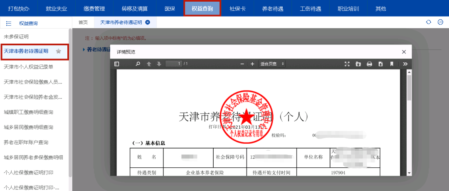Screen dimensions: 449x191
Task: Open the 转移及清算 menu
Action: tap(135, 8)
